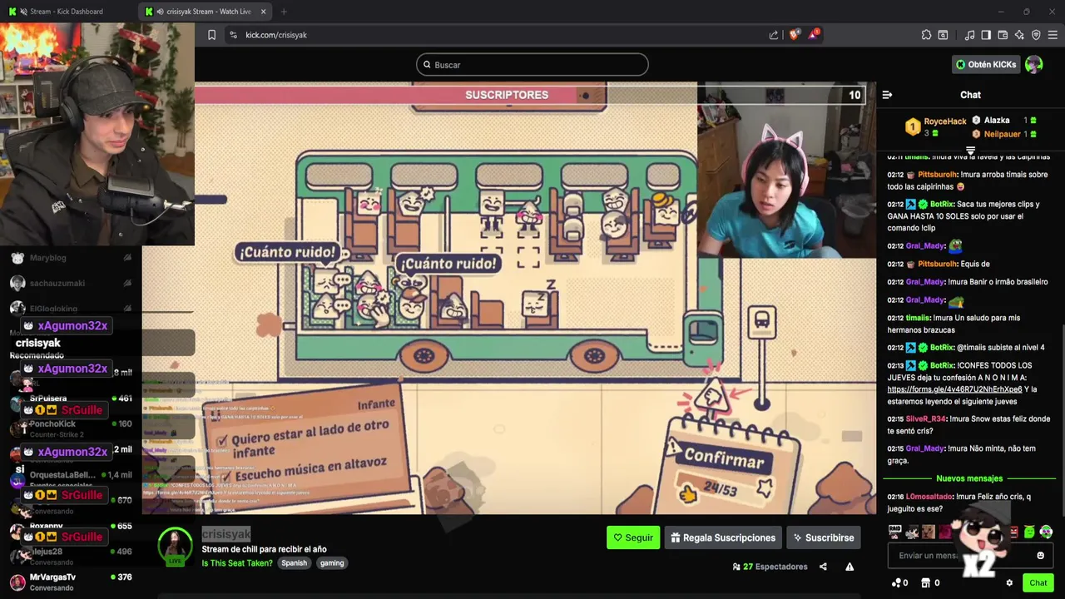The image size is (1065, 599).
Task: Open MrVargasTv recommended channel
Action: click(71, 582)
